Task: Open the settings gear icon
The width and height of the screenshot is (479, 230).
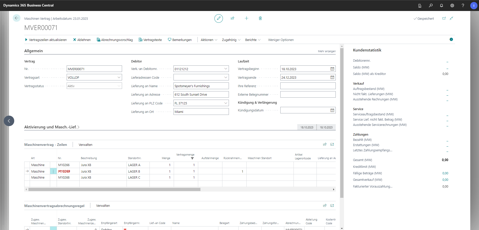Action: click(452, 5)
